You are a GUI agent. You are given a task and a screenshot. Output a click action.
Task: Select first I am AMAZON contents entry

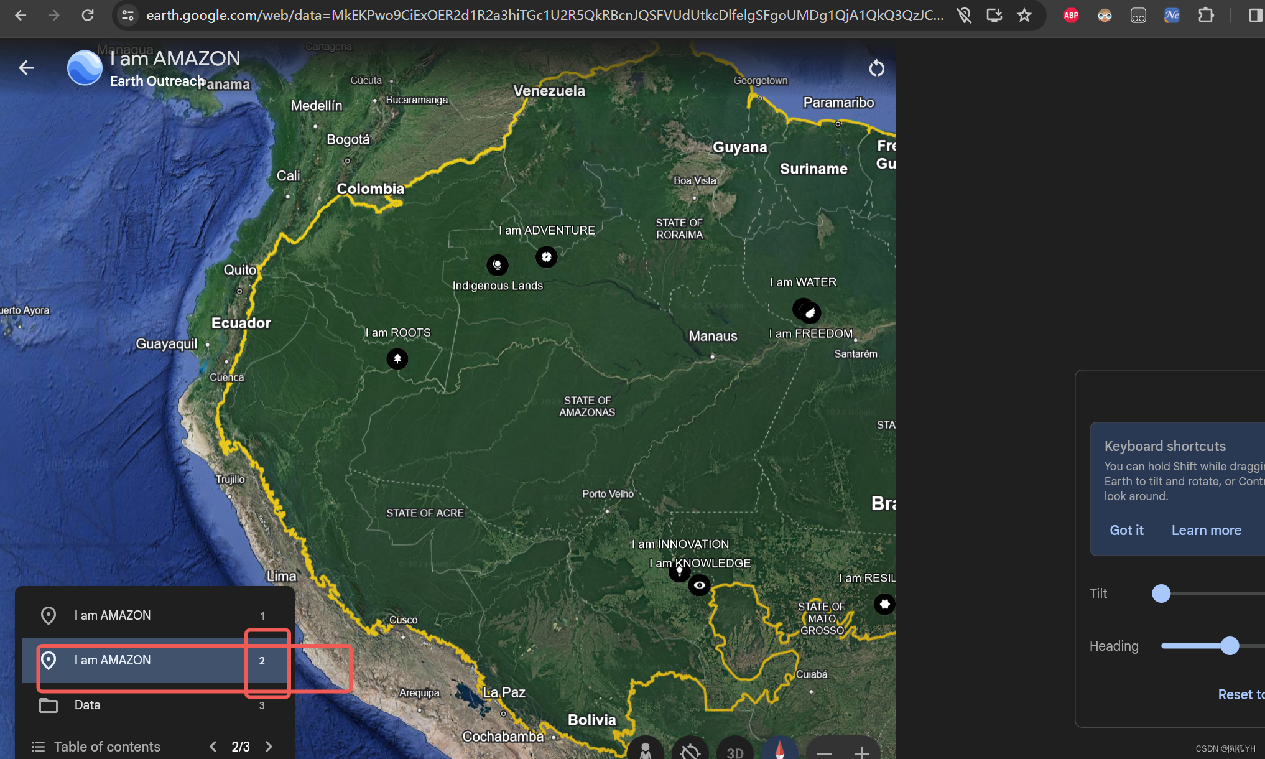click(x=113, y=615)
